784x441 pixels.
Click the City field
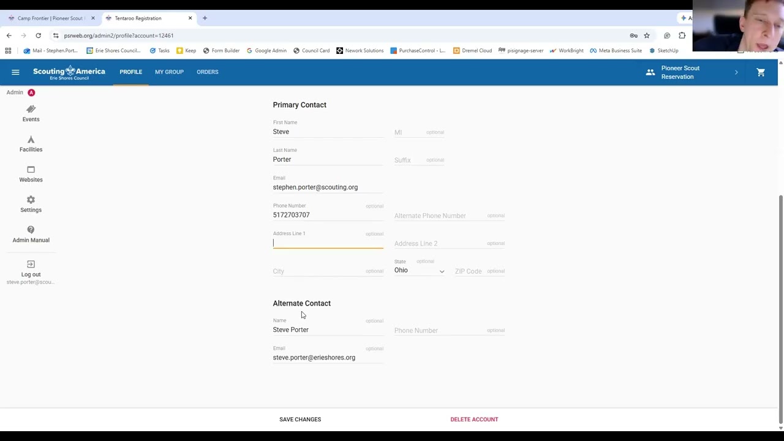pyautogui.click(x=328, y=271)
